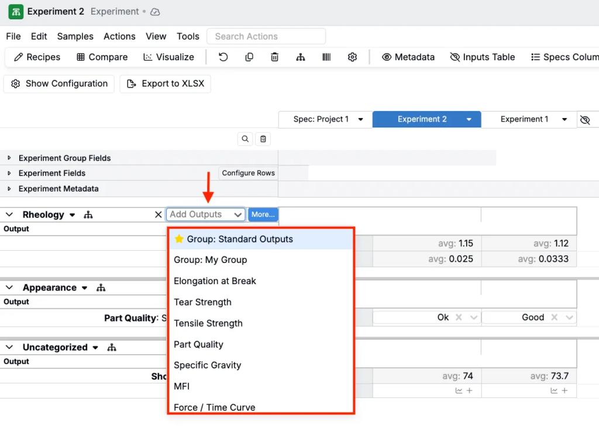Screen dimensions: 599x429
Task: Click the blue More... button
Action: coord(263,214)
